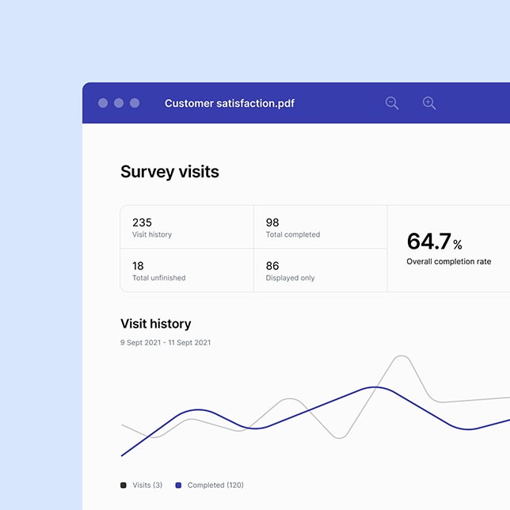This screenshot has height=510, width=510.
Task: Click the zoom in magnifier icon
Action: [x=428, y=103]
